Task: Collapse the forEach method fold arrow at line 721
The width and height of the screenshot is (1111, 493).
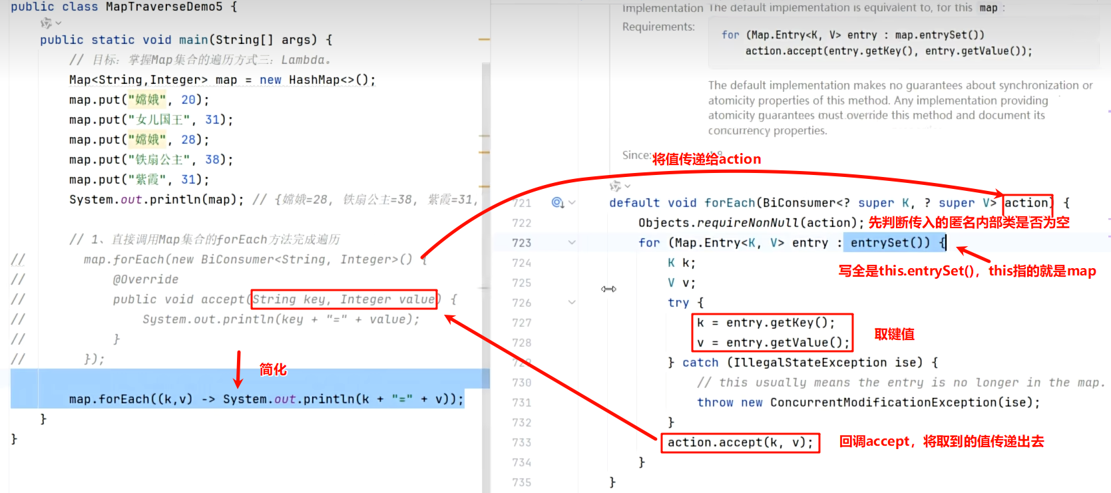Action: tap(572, 203)
